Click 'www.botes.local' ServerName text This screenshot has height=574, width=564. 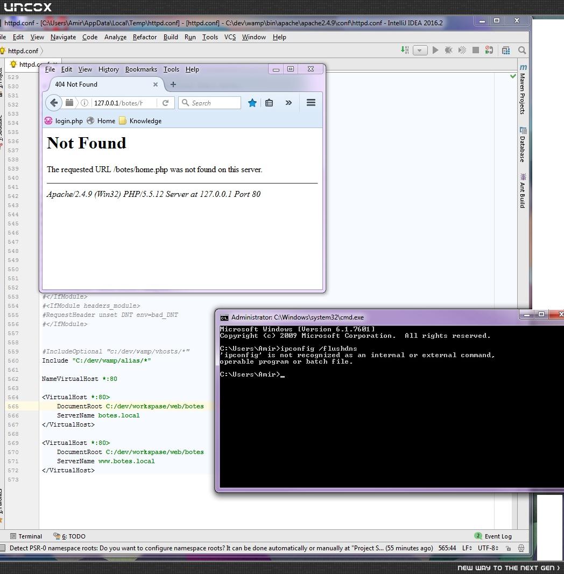pos(126,461)
